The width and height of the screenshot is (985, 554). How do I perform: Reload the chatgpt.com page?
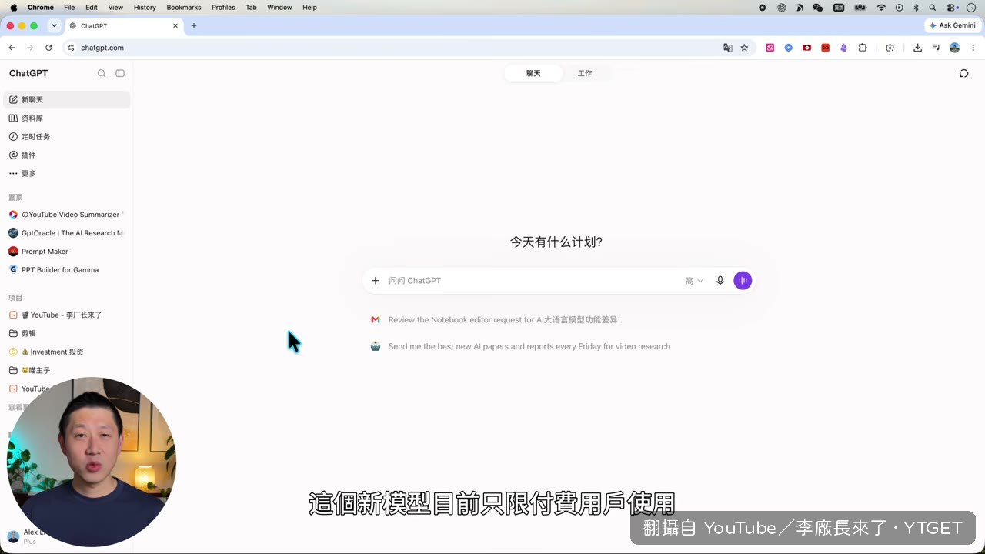(x=48, y=48)
